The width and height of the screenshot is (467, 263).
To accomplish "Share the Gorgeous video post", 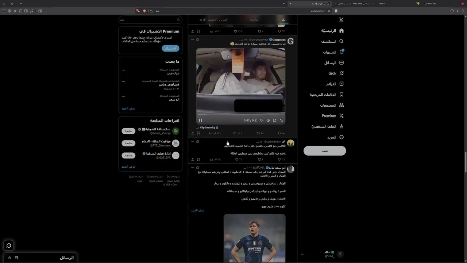I will pos(193,133).
